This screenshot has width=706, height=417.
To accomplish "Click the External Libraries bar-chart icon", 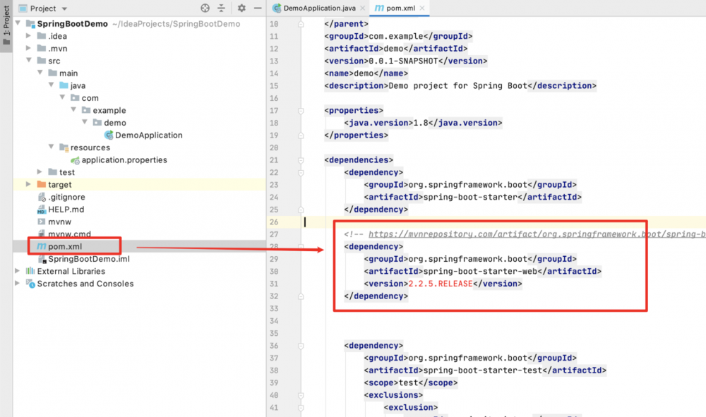I will [x=30, y=271].
